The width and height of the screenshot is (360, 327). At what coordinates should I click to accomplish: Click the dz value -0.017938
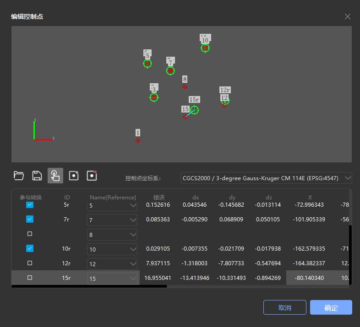pos(267,249)
